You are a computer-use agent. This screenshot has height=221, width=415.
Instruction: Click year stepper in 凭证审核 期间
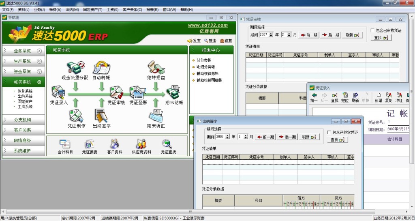tap(271, 35)
